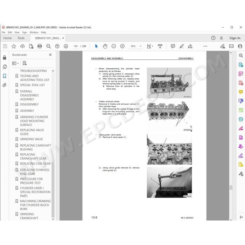Open the View menu
This screenshot has width=245, height=245.
tap(17, 32)
